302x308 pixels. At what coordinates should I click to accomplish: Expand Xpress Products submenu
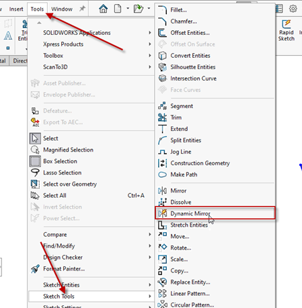click(x=91, y=44)
